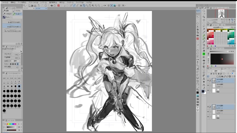Step the brush size value arrows
Image resolution: width=237 pixels, height=133 pixels.
(x=18, y=55)
